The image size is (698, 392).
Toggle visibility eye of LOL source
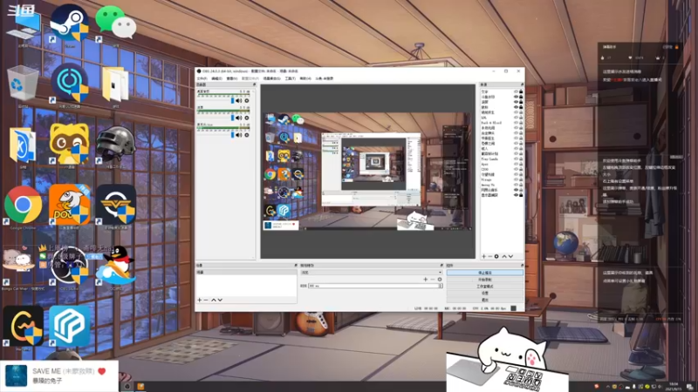[516, 118]
